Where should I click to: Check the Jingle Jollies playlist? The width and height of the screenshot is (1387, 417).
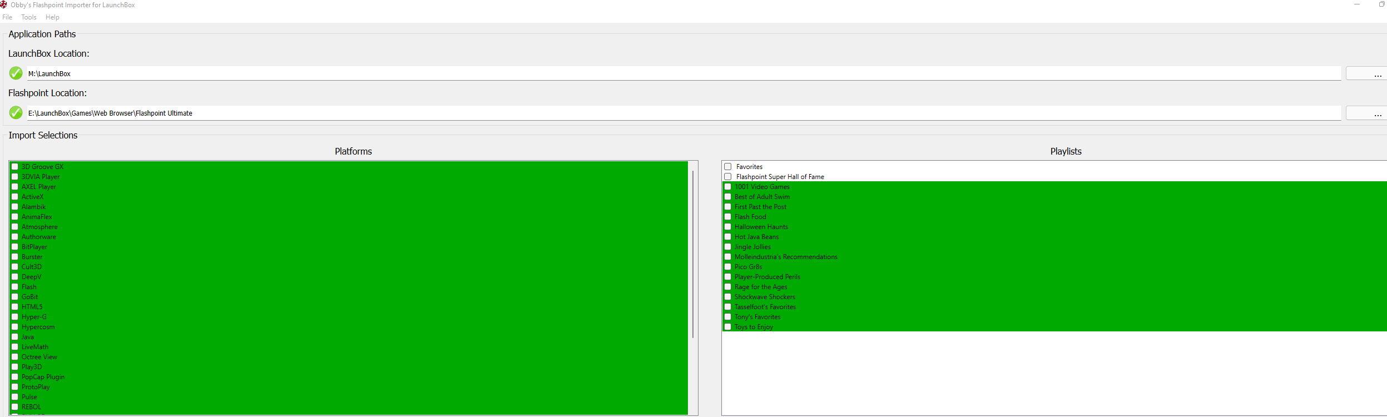pos(727,246)
